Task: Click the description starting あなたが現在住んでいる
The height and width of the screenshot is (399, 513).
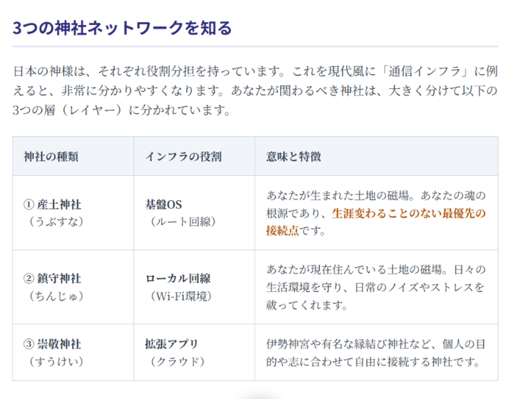Action: click(376, 287)
